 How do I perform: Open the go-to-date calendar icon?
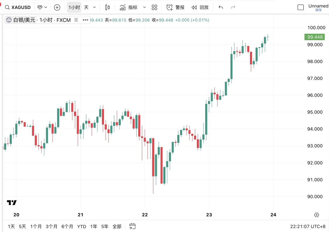click(132, 226)
